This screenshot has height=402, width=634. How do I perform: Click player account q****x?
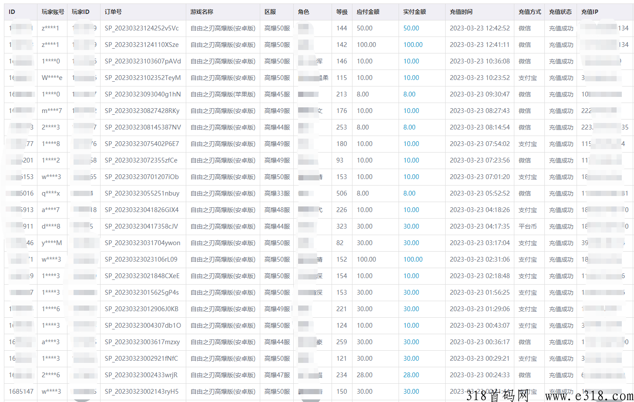51,193
